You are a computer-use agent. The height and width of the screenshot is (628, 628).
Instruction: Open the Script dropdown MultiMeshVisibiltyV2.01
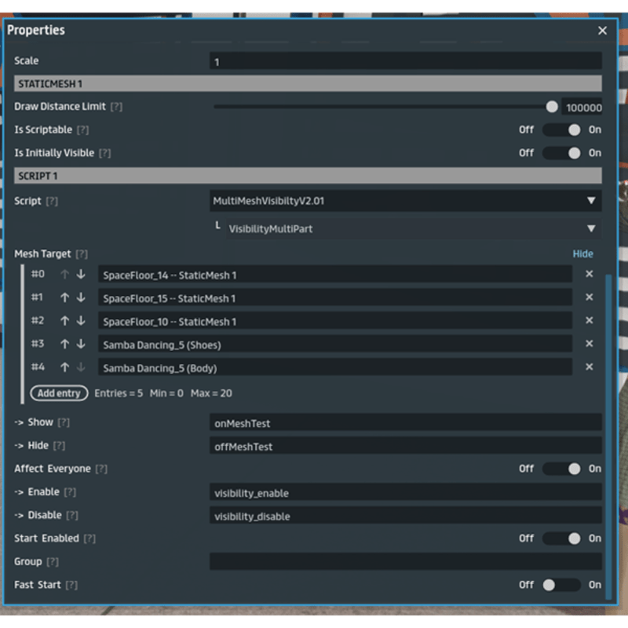(x=405, y=201)
